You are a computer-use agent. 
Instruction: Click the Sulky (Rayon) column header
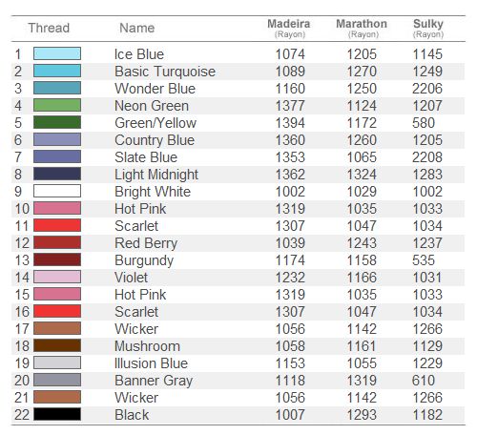click(428, 29)
